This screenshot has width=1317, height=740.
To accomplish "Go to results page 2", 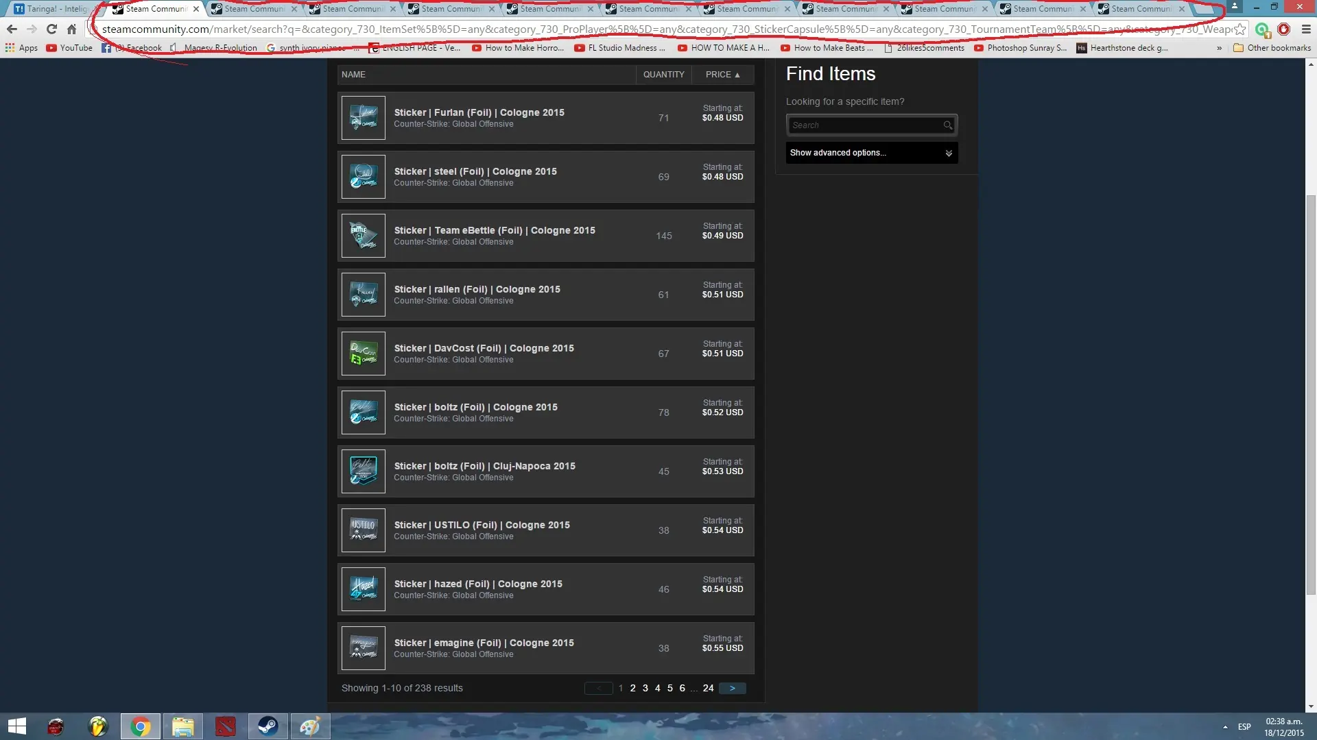I will pos(632,689).
